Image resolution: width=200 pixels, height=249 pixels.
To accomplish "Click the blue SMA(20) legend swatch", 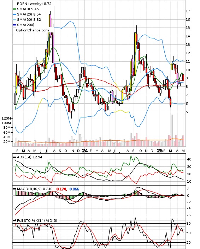I will pos(14,14).
